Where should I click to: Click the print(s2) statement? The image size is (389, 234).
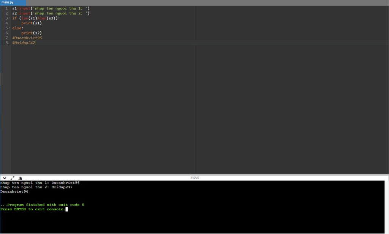[x=32, y=33]
